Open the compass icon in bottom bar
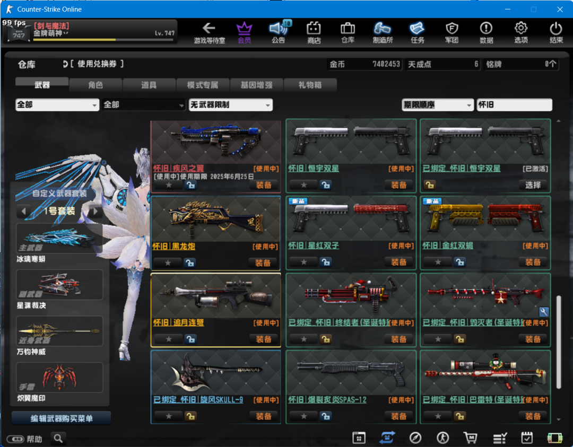Image resolution: width=573 pixels, height=447 pixels. click(415, 437)
